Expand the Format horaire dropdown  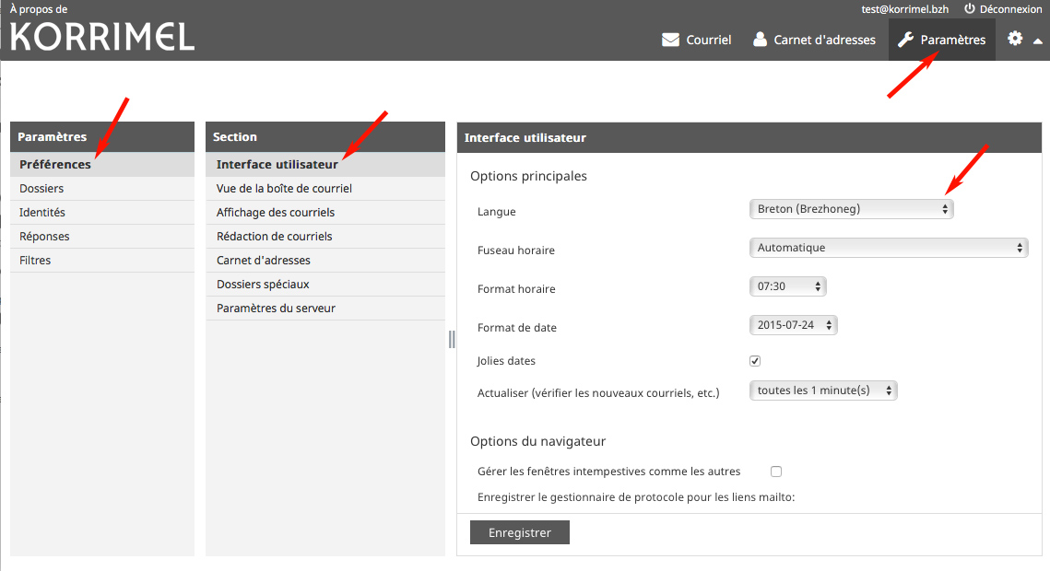(x=788, y=286)
